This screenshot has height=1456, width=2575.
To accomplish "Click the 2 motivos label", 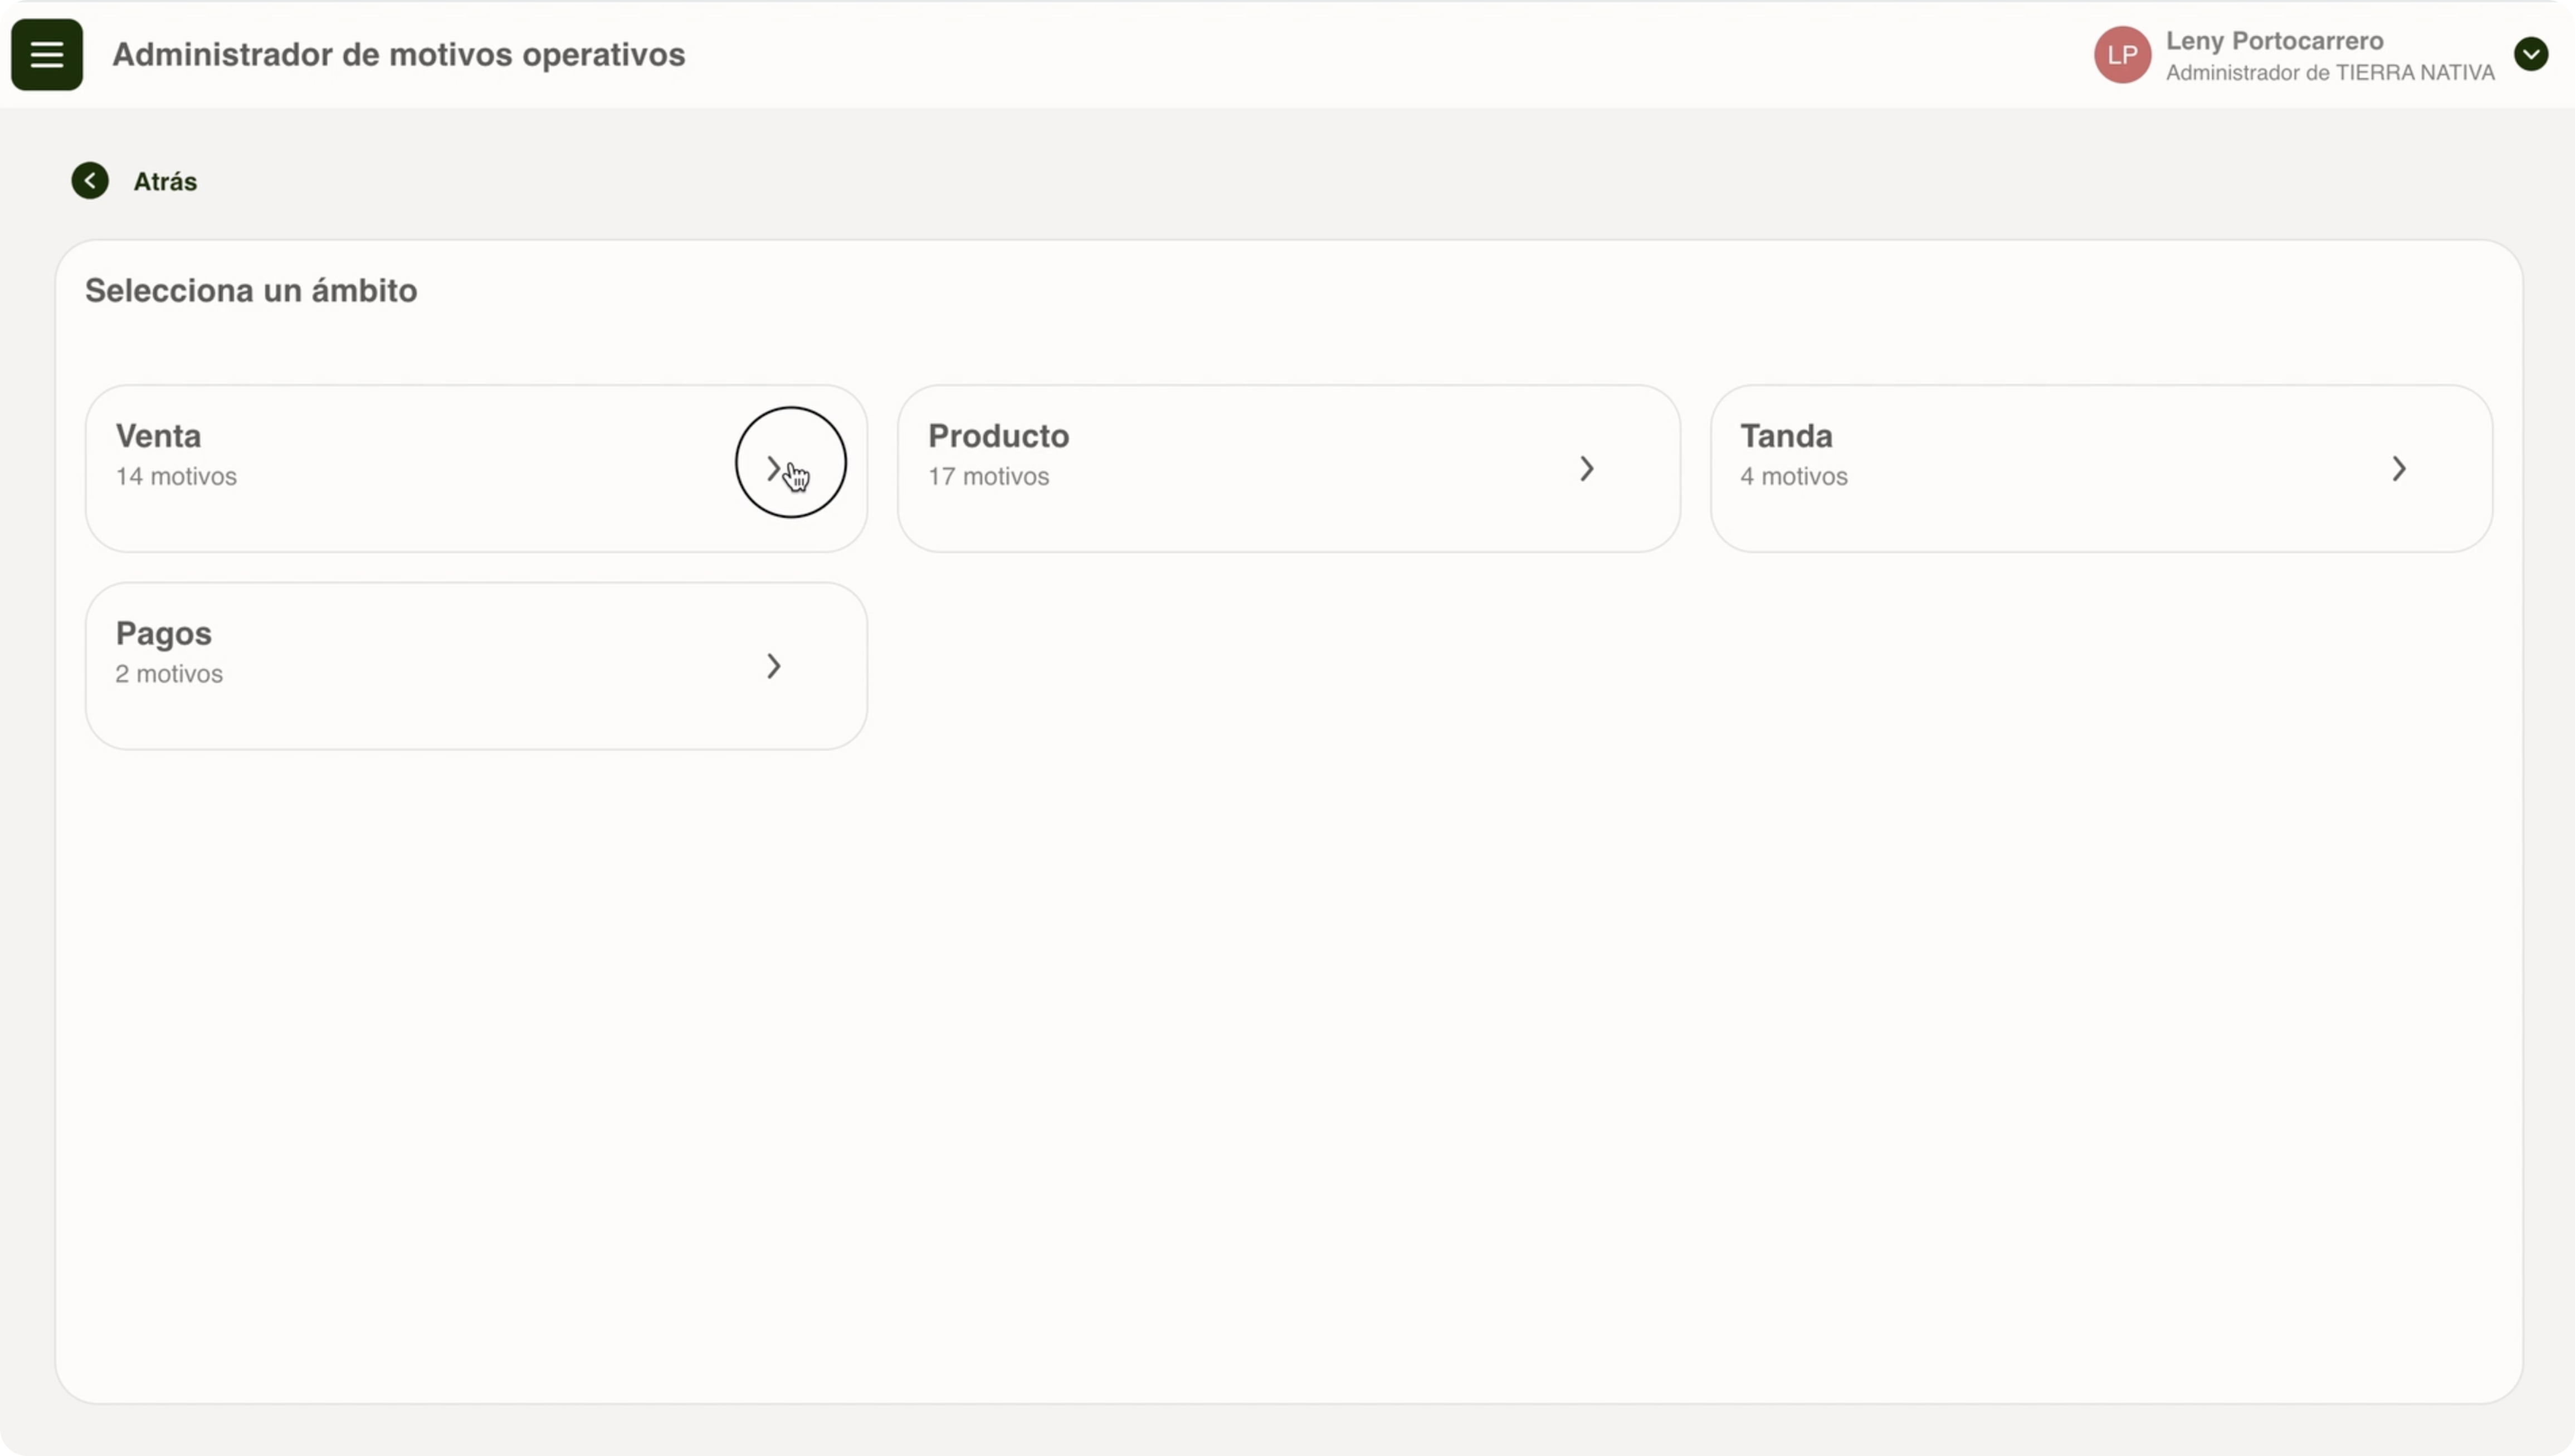I will pyautogui.click(x=169, y=675).
